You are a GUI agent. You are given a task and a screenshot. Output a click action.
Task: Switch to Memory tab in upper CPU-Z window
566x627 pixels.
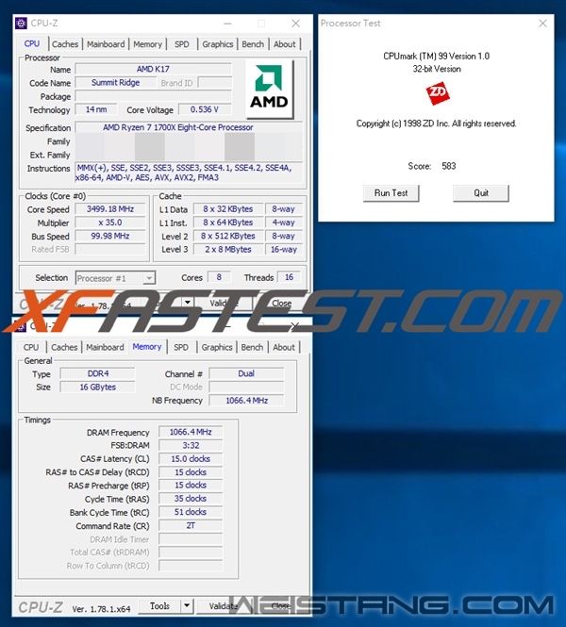[x=147, y=44]
